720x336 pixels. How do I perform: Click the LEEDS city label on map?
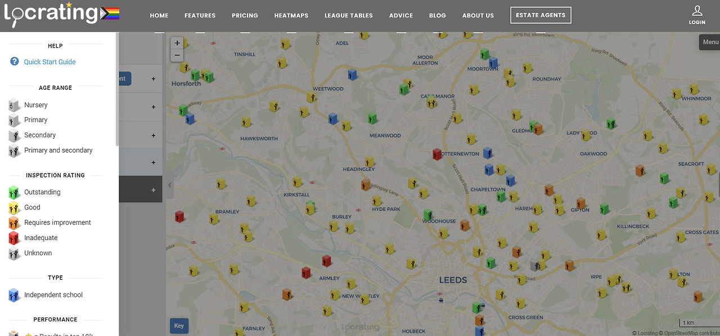453,280
